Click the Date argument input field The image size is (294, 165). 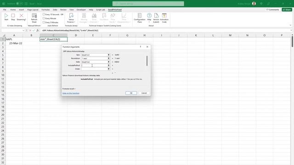(x=94, y=62)
